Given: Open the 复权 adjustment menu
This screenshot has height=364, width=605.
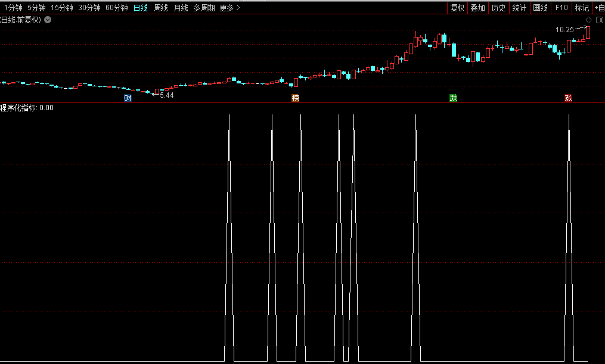Looking at the screenshot, I should pyautogui.click(x=457, y=8).
